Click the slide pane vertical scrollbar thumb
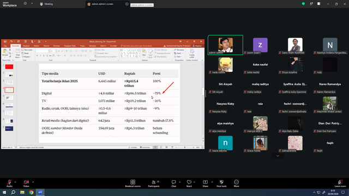 pos(203,91)
